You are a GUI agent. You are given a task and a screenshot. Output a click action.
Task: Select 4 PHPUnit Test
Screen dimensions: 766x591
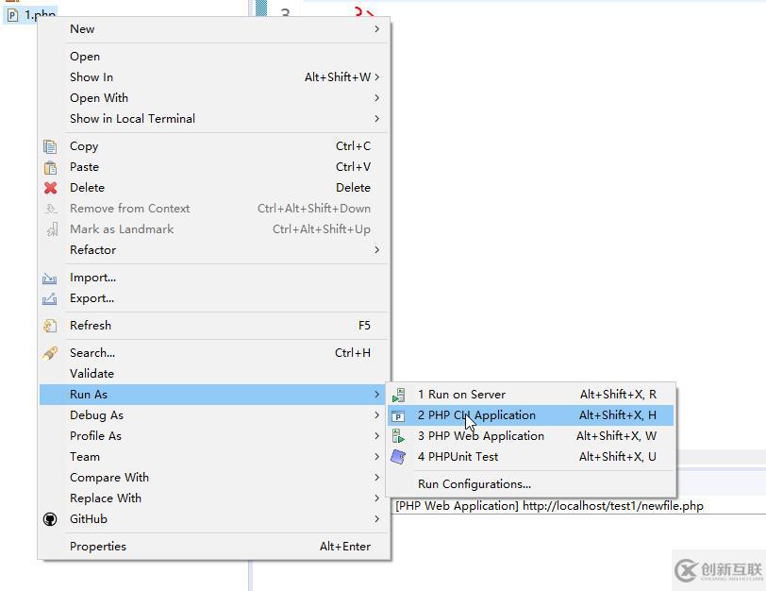pyautogui.click(x=531, y=457)
